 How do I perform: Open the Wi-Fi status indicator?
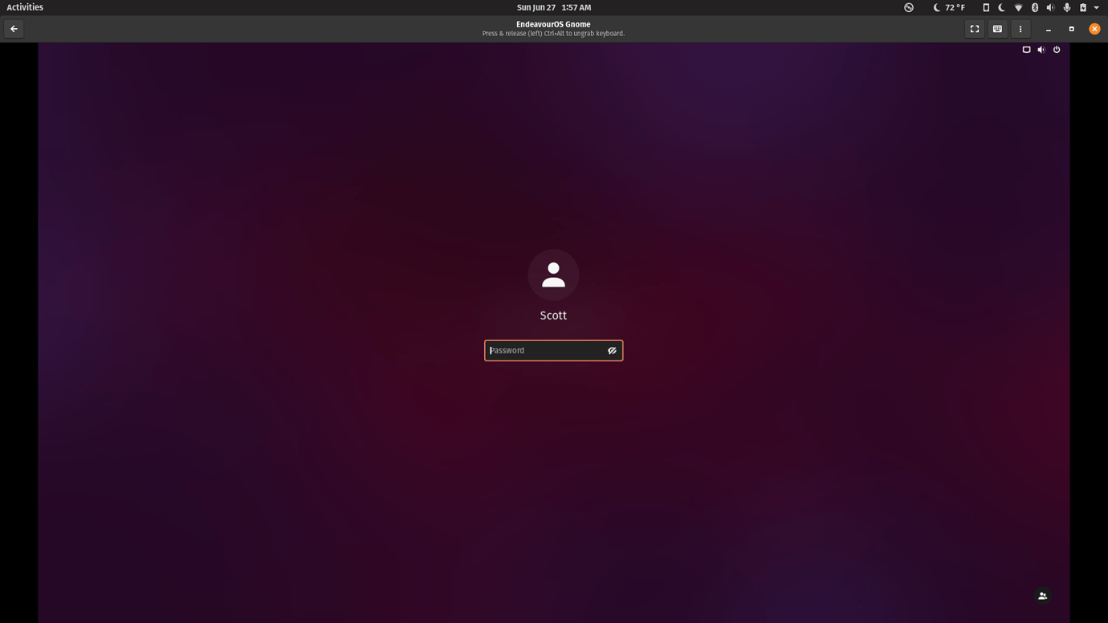click(1018, 7)
